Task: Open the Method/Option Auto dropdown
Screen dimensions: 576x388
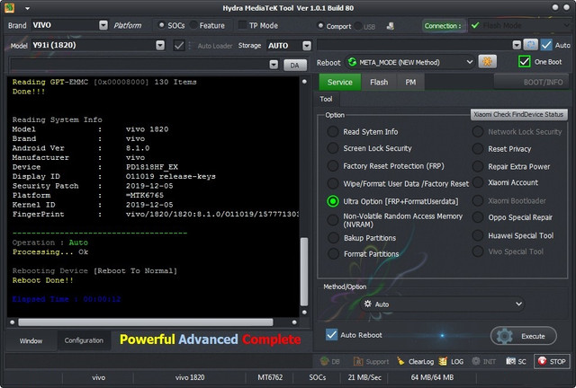Action: click(x=442, y=304)
